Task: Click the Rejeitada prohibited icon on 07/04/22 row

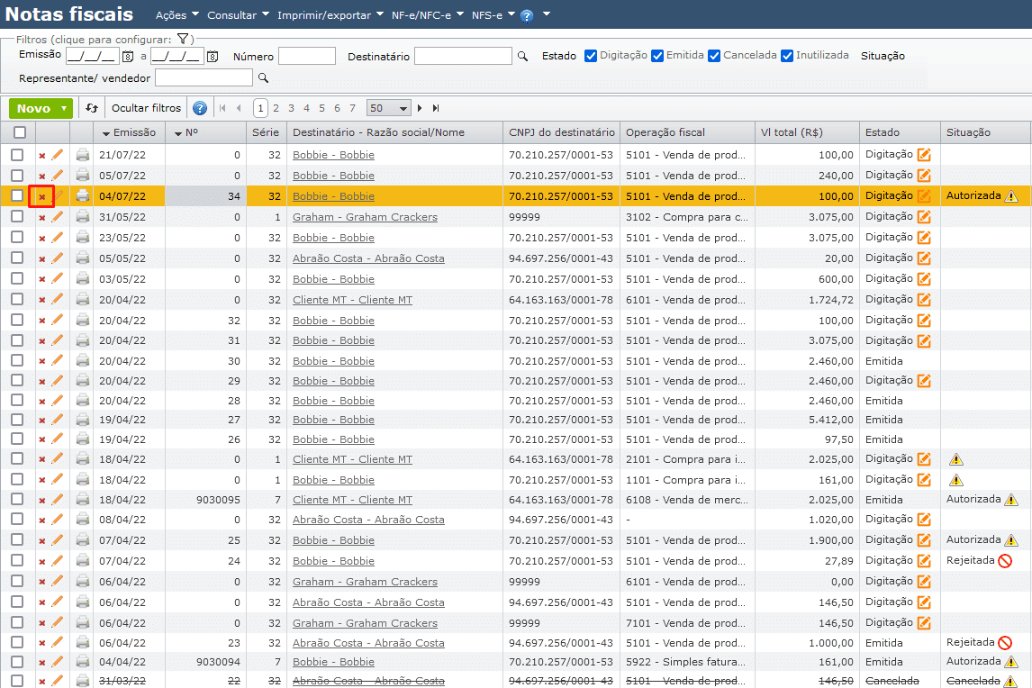Action: (1005, 561)
